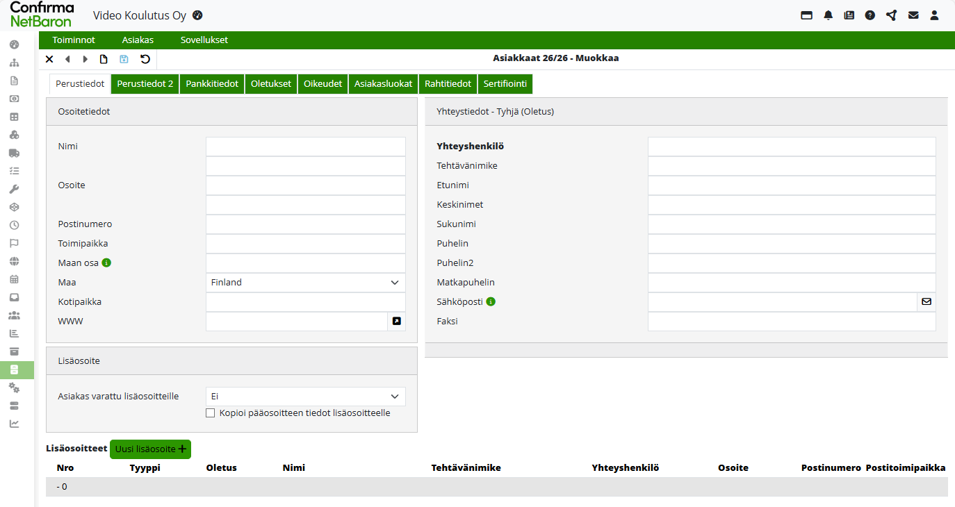
Task: Switch to the Asiakasluokat tab
Action: 384,84
